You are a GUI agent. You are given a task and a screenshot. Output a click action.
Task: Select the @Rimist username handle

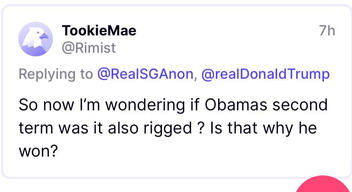click(x=89, y=47)
